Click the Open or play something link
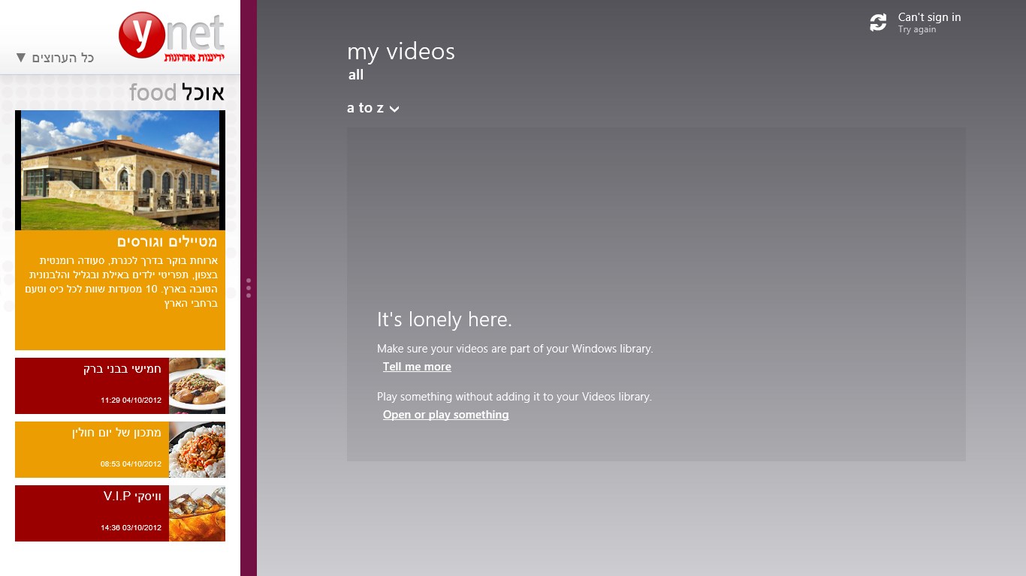Screen dimensions: 1026x576 (445, 415)
